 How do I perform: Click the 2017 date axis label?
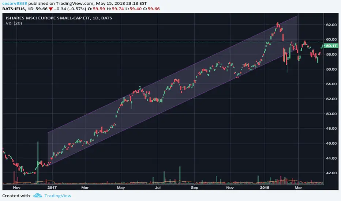[x=52, y=187]
